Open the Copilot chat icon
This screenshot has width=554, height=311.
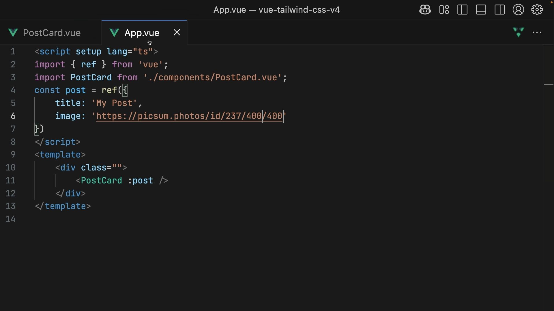425,10
